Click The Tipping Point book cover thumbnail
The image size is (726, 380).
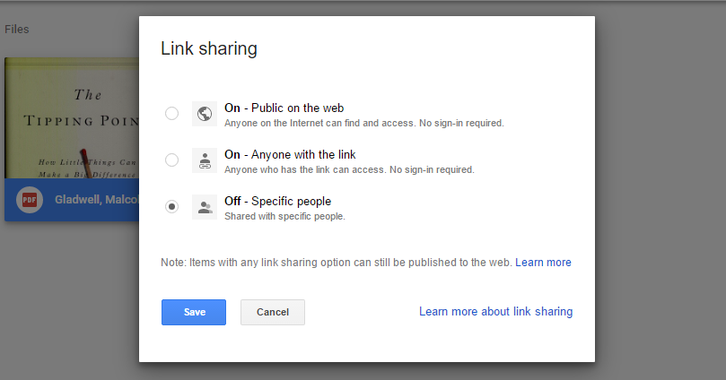tap(72, 118)
